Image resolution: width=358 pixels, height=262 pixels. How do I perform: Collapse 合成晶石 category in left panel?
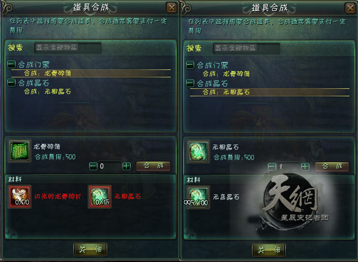coord(12,82)
